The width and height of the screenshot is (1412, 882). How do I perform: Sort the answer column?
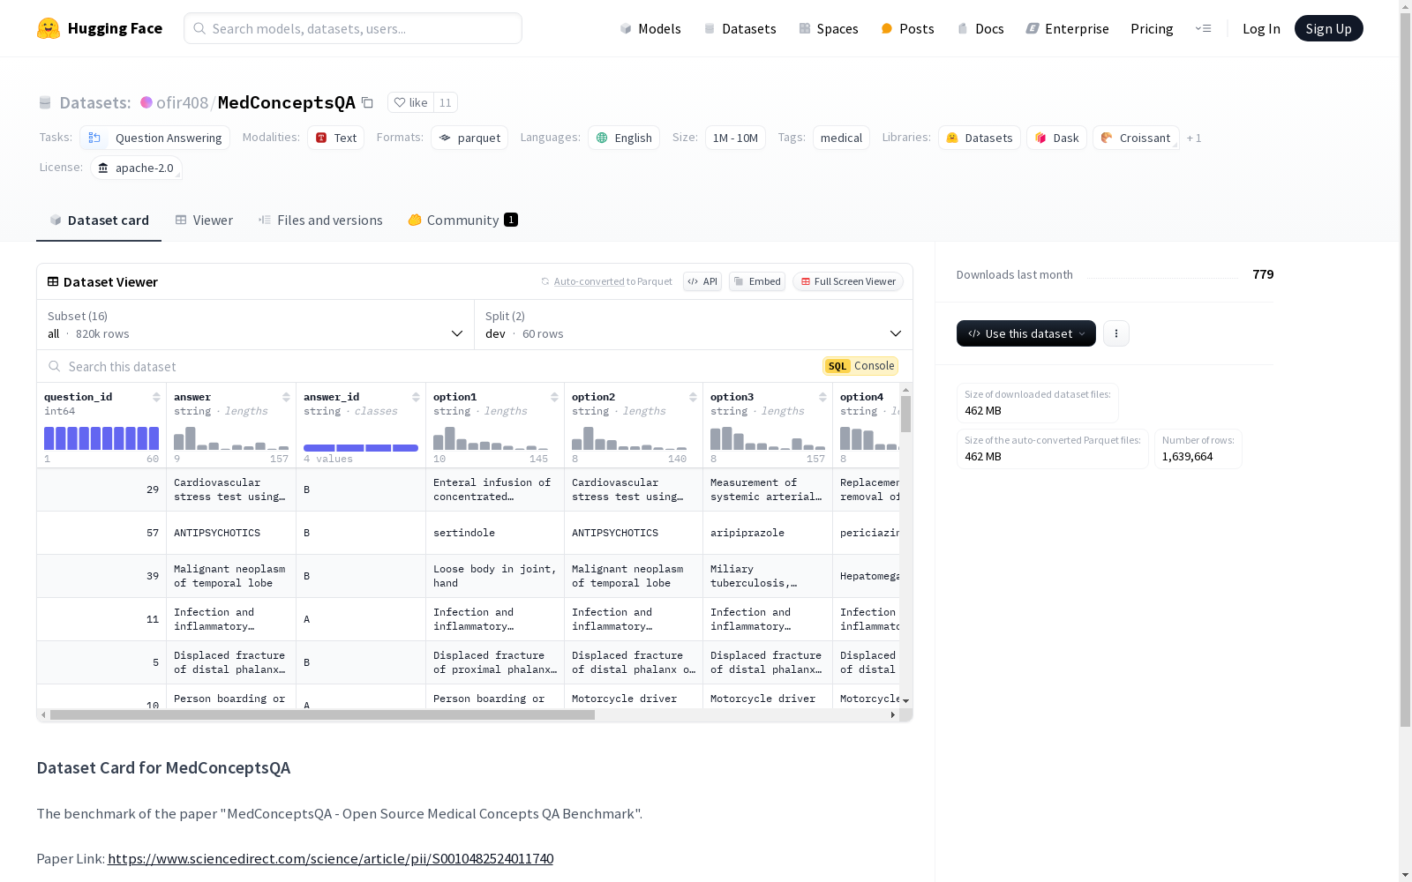tap(286, 397)
